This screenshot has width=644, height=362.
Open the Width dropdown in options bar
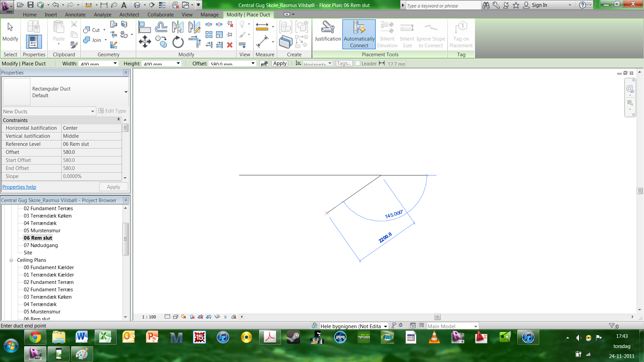[115, 63]
